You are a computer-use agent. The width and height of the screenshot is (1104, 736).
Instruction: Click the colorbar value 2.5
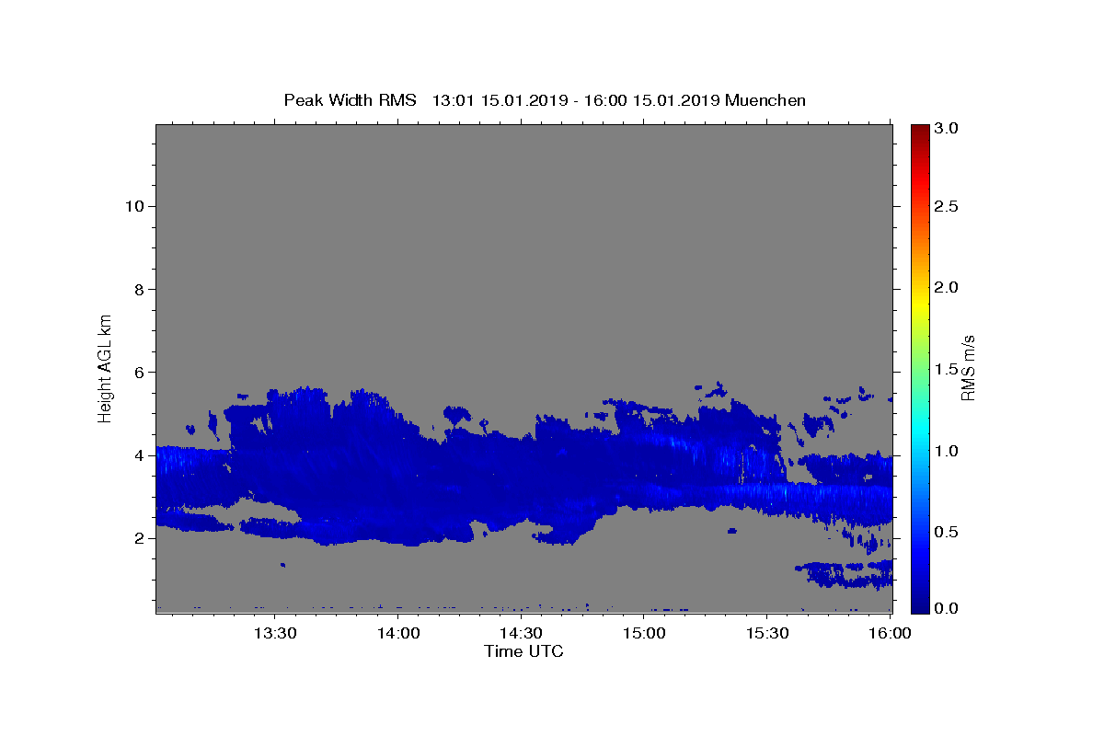948,206
